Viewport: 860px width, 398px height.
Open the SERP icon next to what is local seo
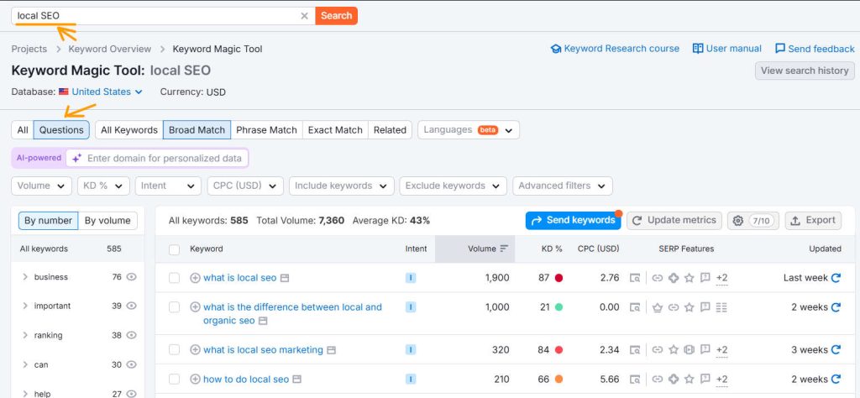pyautogui.click(x=284, y=278)
